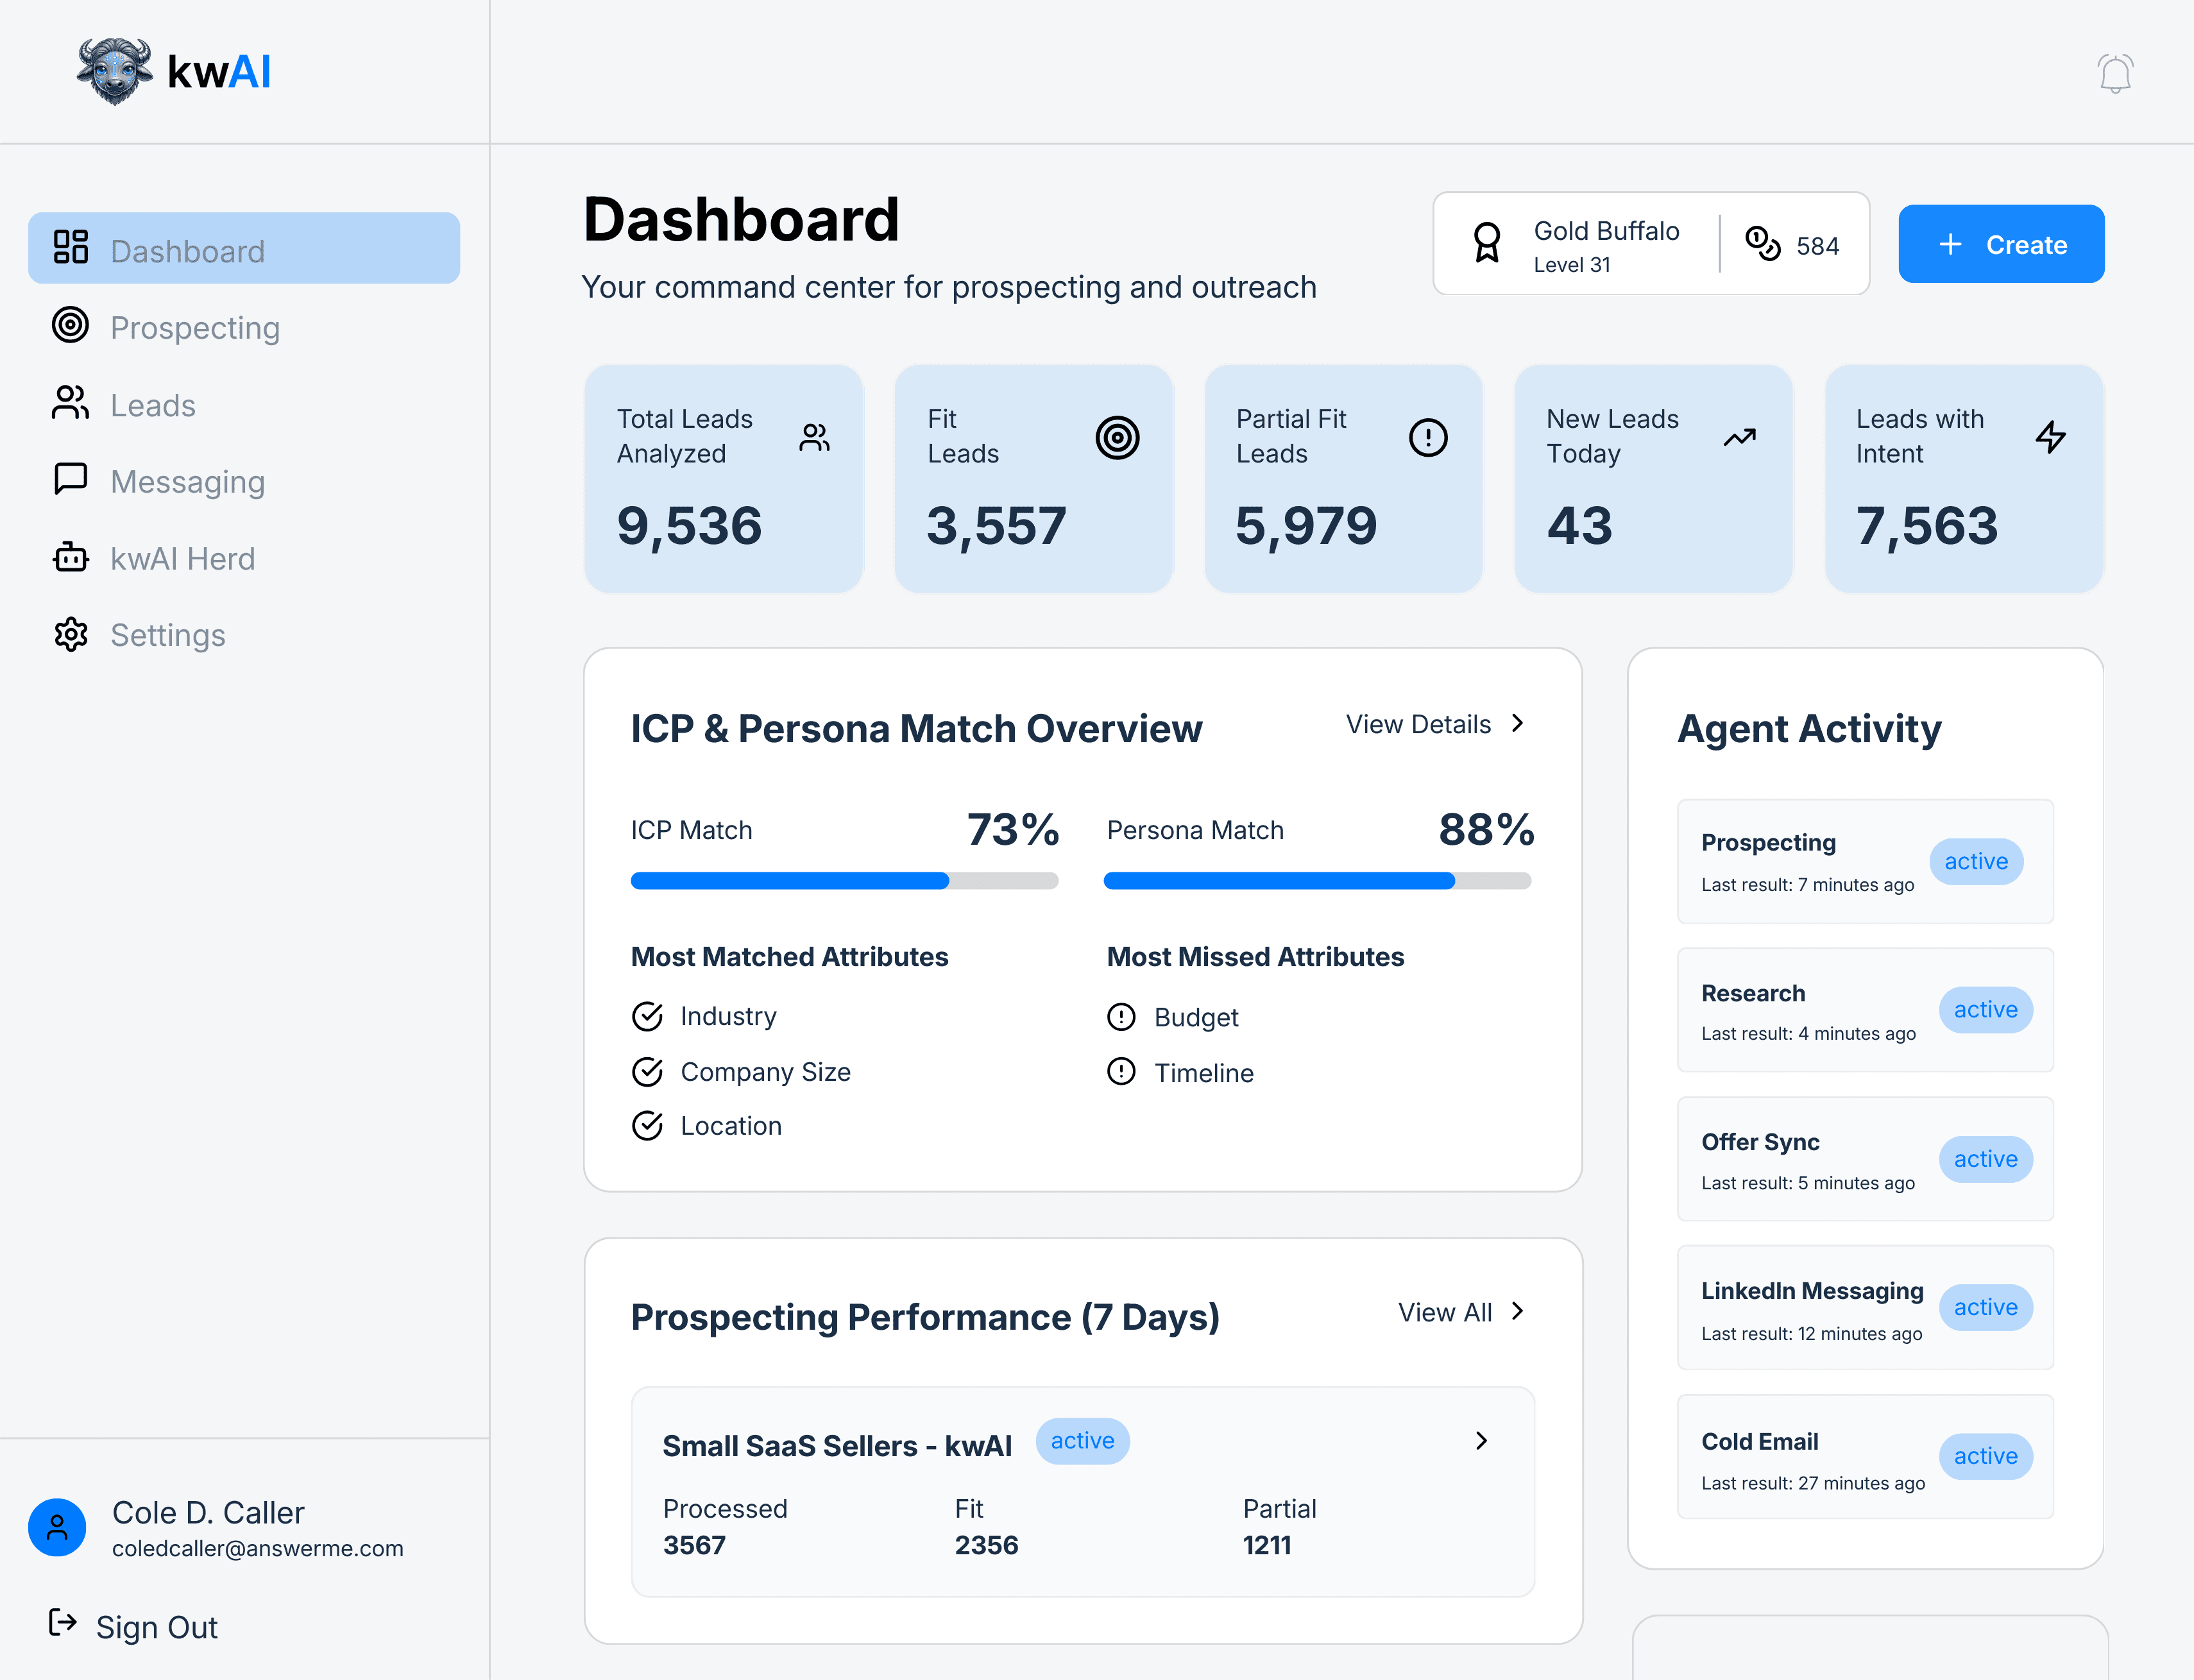Click the coins credits icon
This screenshot has width=2194, height=1680.
1762,244
